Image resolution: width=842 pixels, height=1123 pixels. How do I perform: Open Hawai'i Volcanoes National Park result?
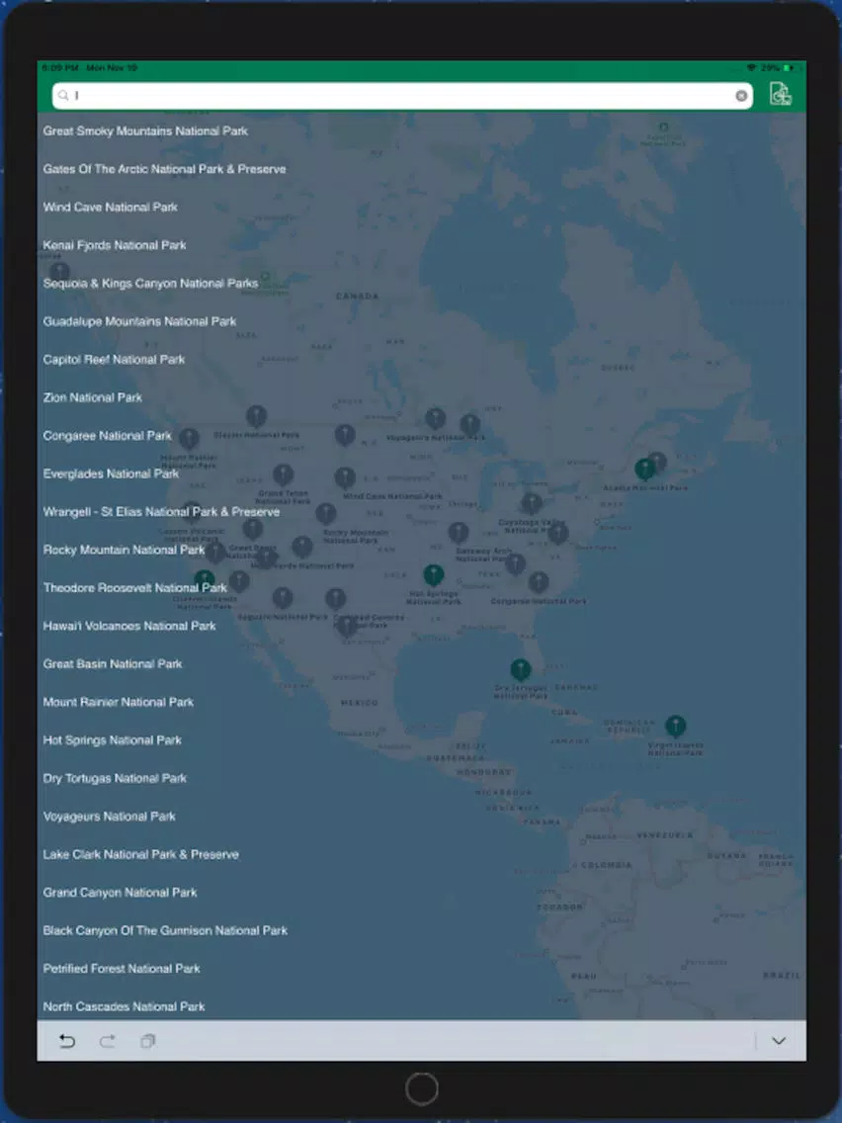pyautogui.click(x=129, y=626)
